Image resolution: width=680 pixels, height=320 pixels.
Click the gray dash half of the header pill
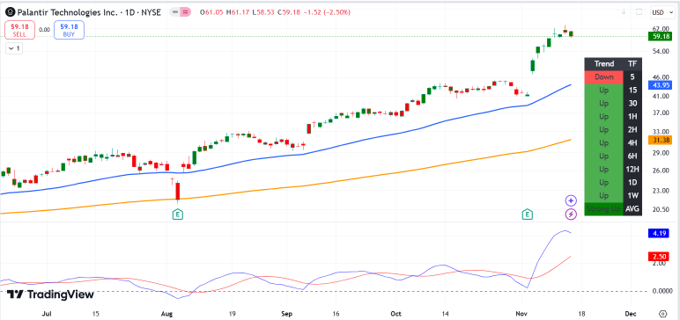(174, 12)
